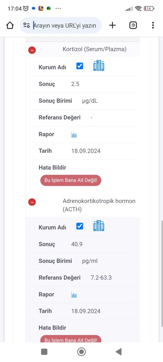Tap the Android recent apps square button
The image size is (163, 362).
(44, 352)
